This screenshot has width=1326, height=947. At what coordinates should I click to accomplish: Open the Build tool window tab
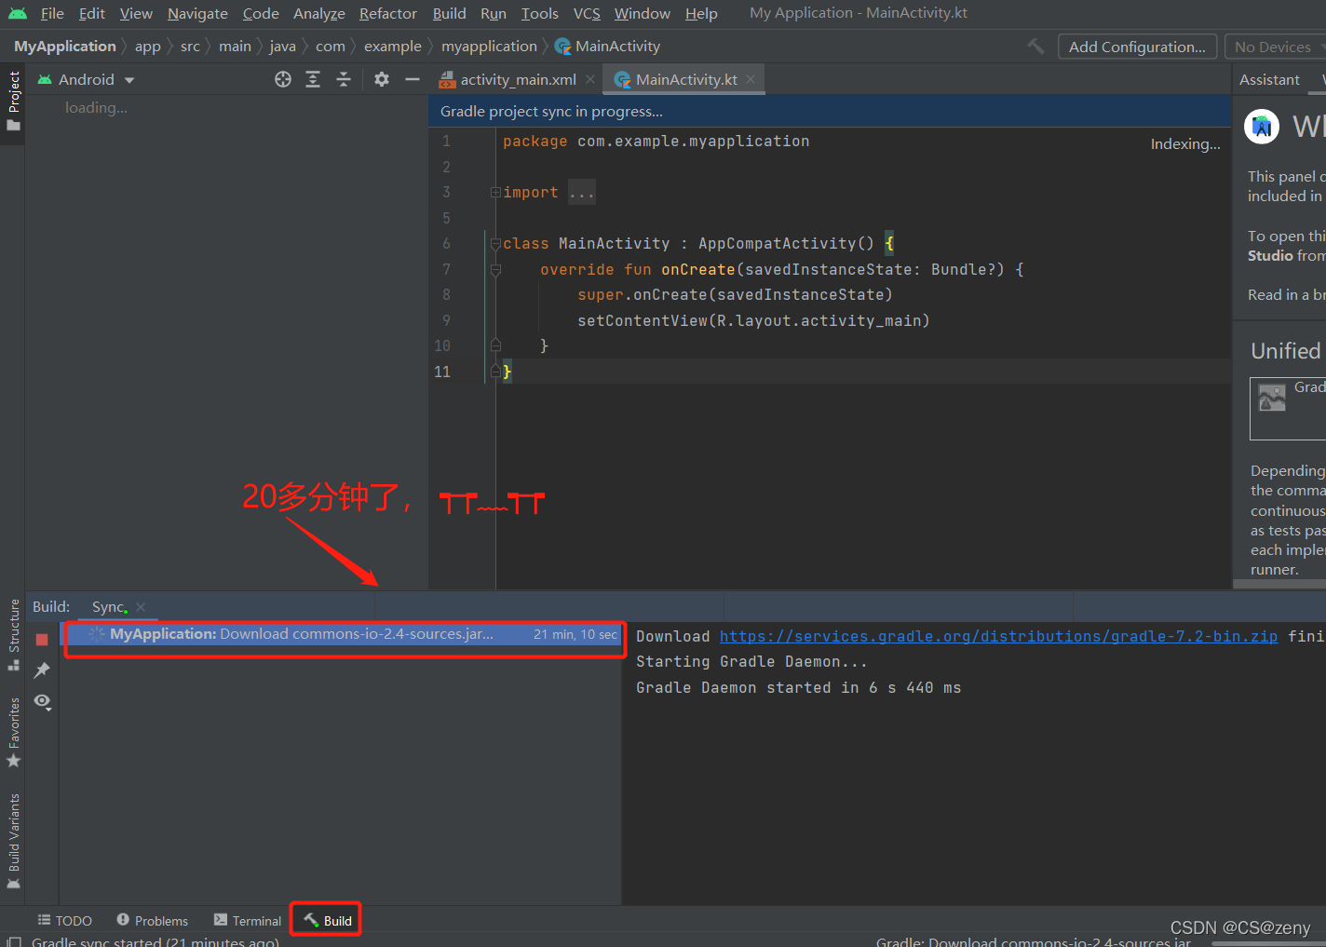[x=328, y=920]
